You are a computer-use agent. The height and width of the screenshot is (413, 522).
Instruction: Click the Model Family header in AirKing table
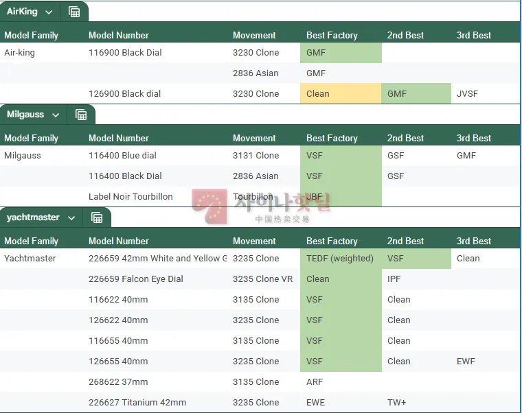[x=32, y=35]
